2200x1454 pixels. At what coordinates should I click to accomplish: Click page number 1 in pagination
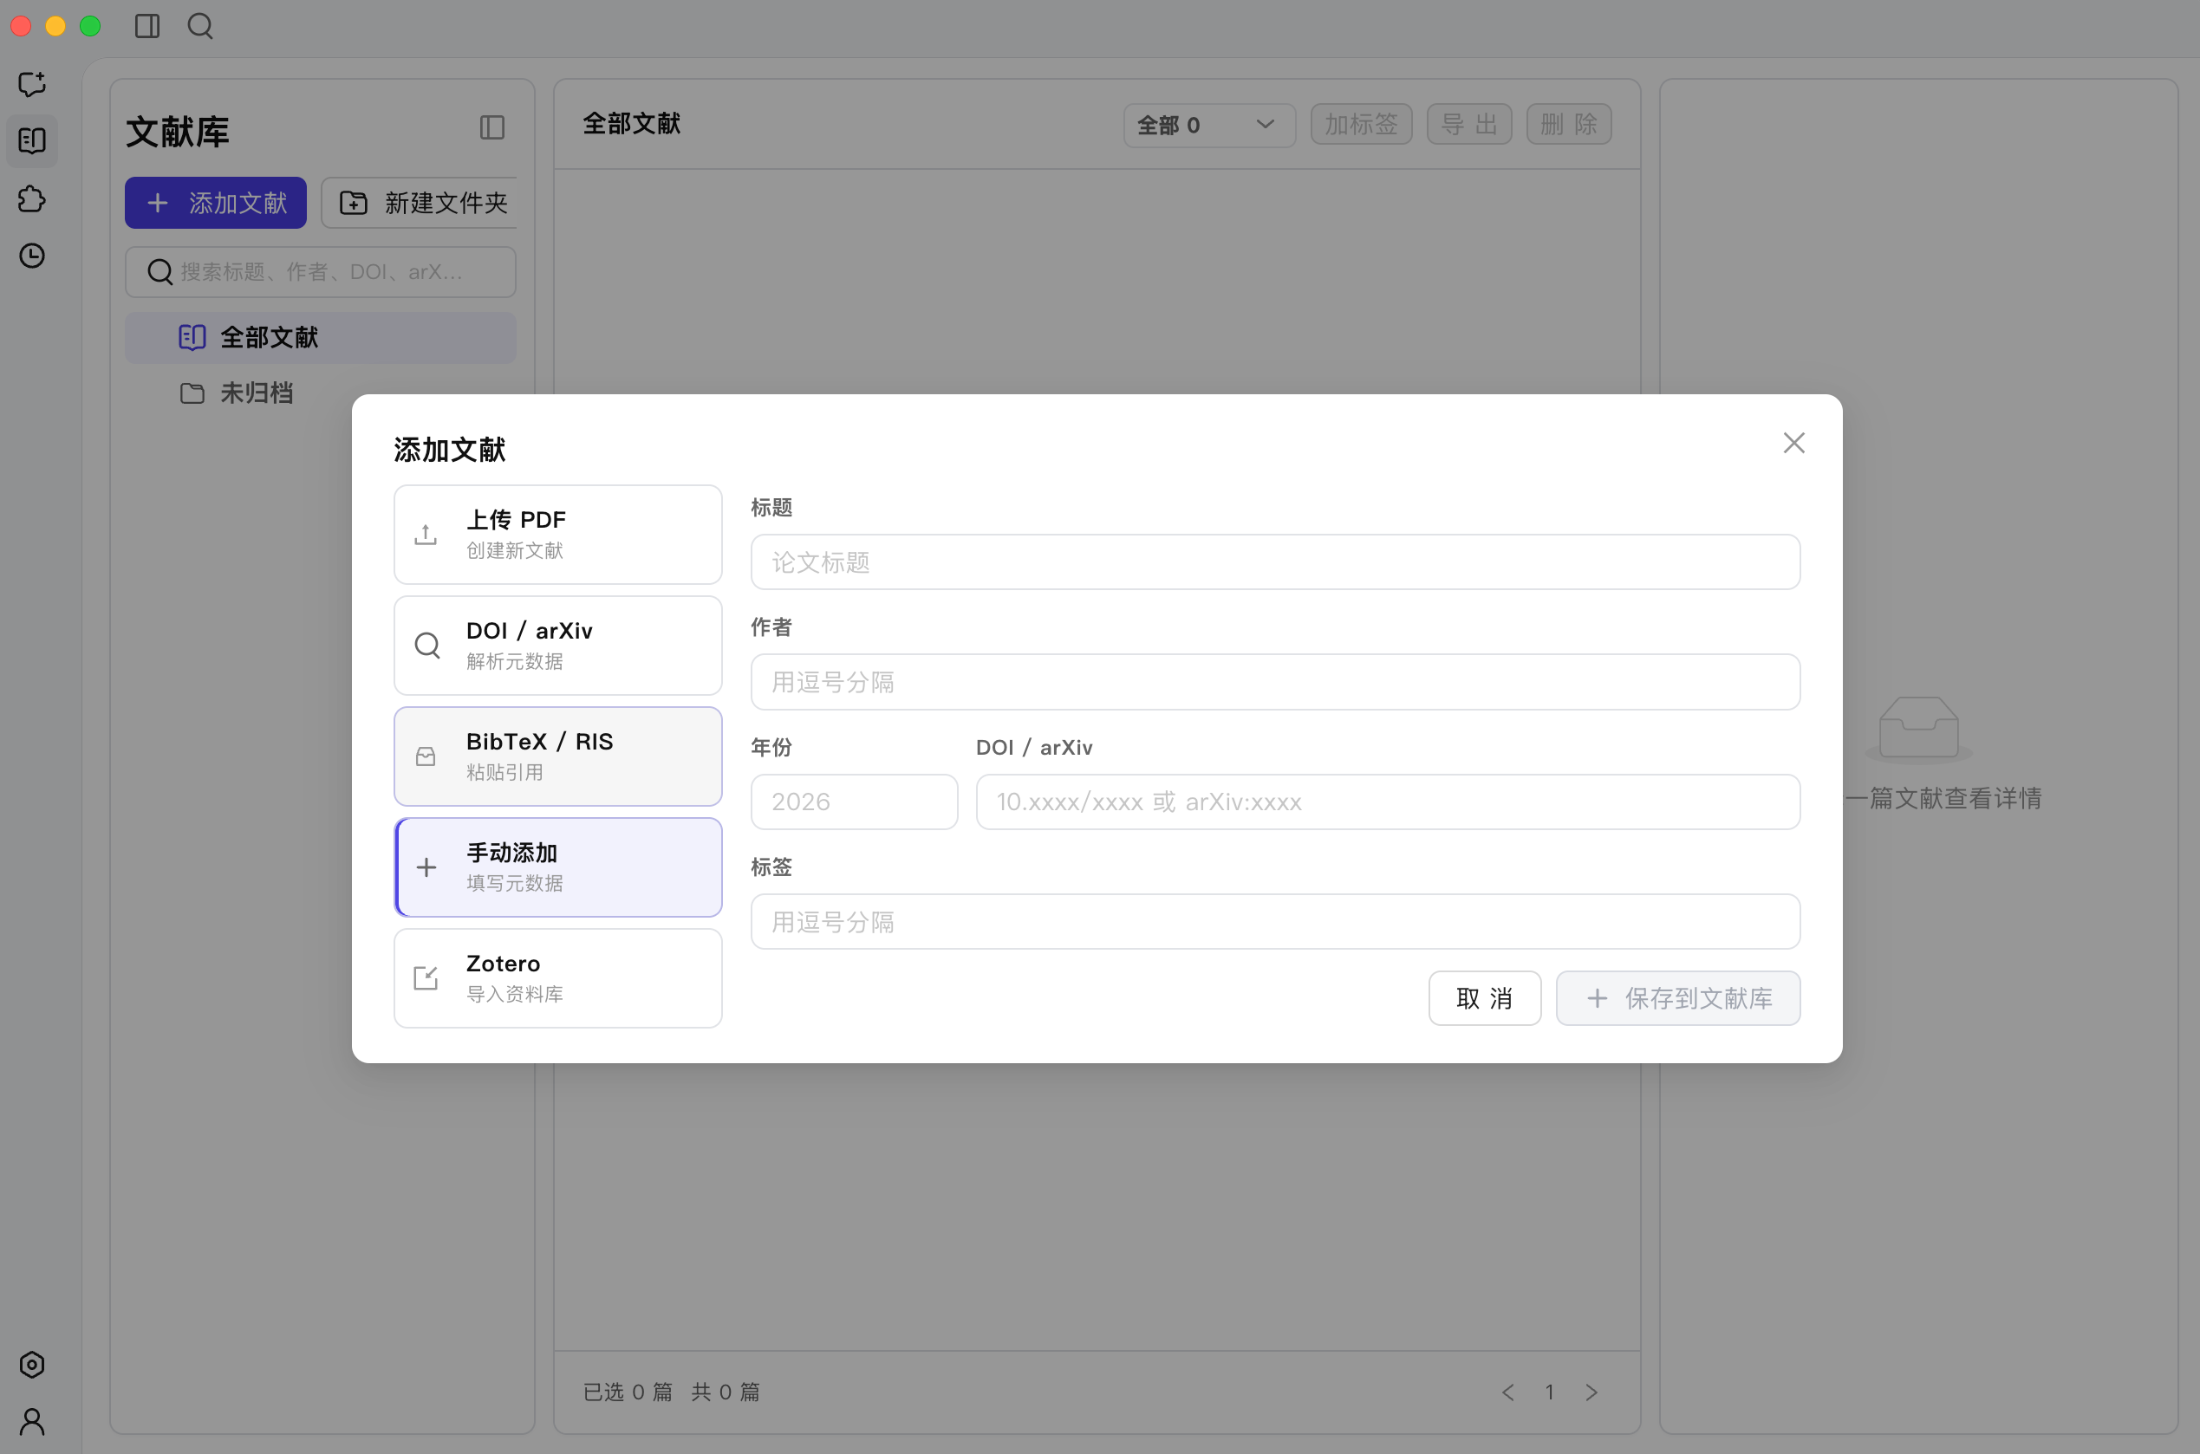[x=1550, y=1392]
